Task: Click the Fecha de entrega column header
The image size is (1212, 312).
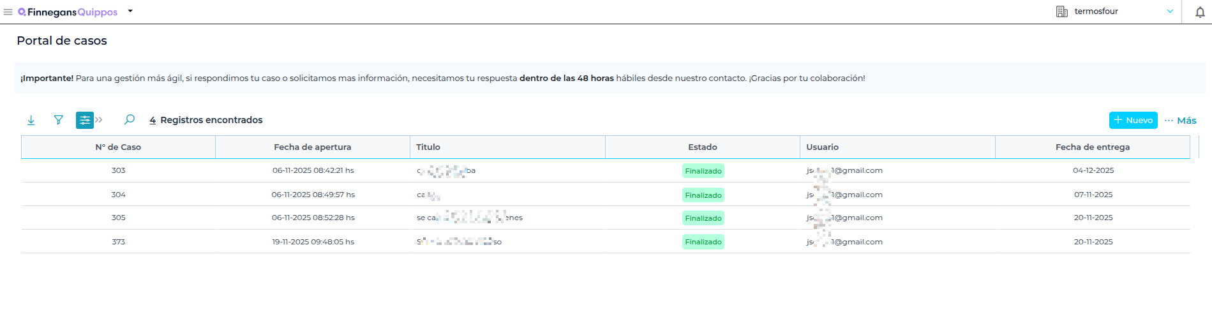Action: click(x=1092, y=147)
